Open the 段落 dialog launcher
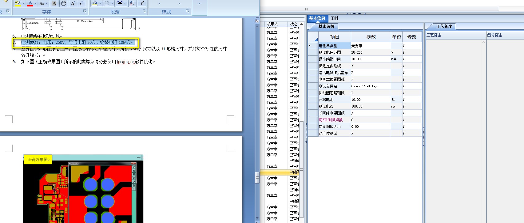This screenshot has height=223, width=524. [144, 11]
